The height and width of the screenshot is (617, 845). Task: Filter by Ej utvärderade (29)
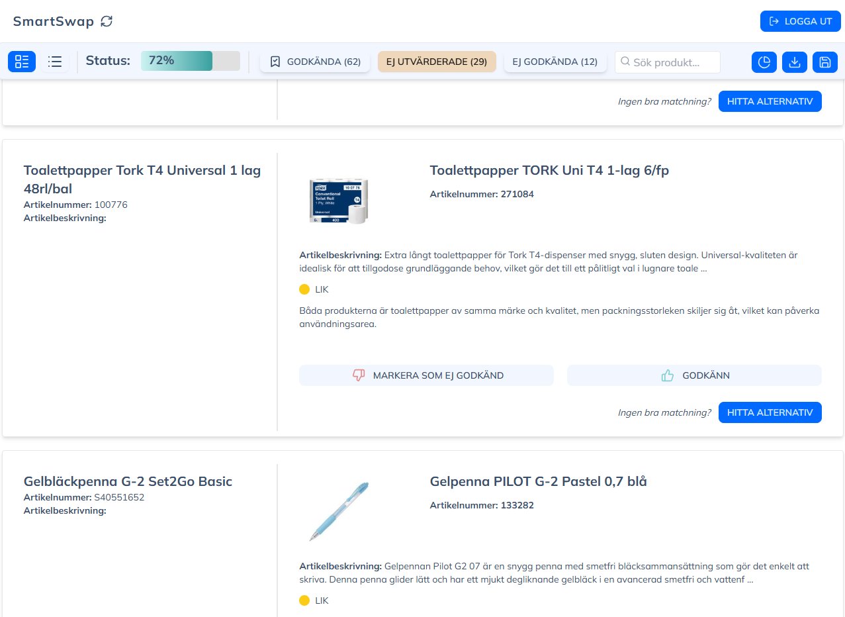pyautogui.click(x=437, y=62)
